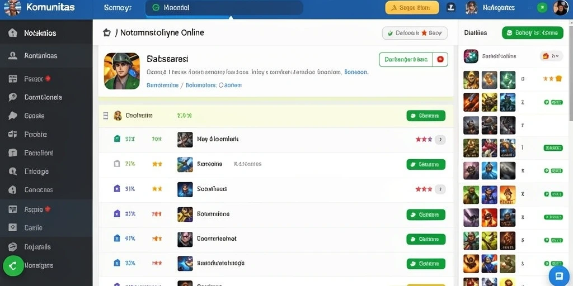Click the green circular icon inside Maondel field

tap(156, 7)
